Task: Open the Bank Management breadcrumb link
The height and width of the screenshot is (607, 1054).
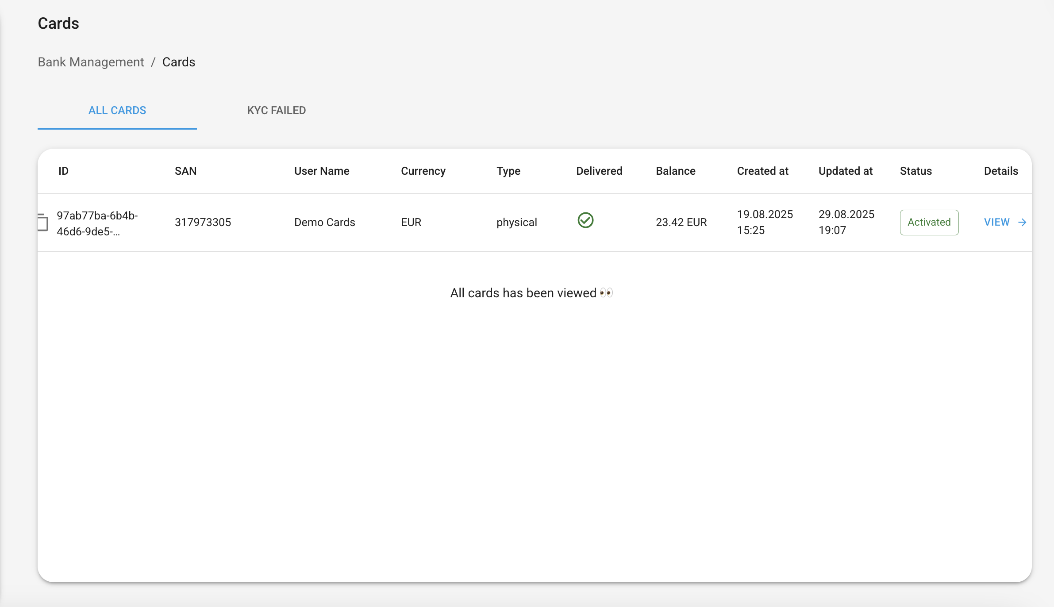Action: (91, 62)
